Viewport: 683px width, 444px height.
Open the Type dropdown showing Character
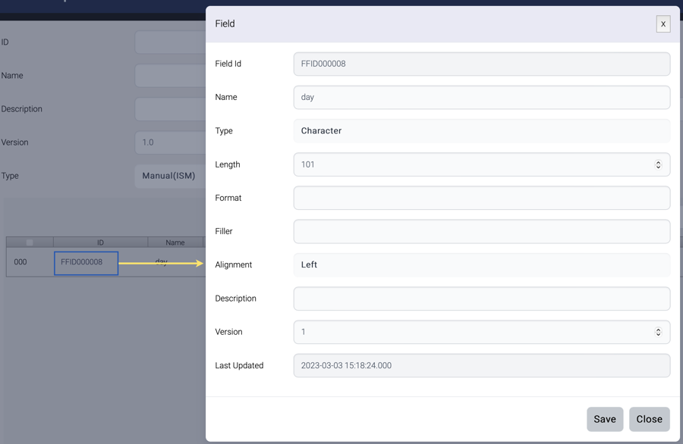coord(481,131)
